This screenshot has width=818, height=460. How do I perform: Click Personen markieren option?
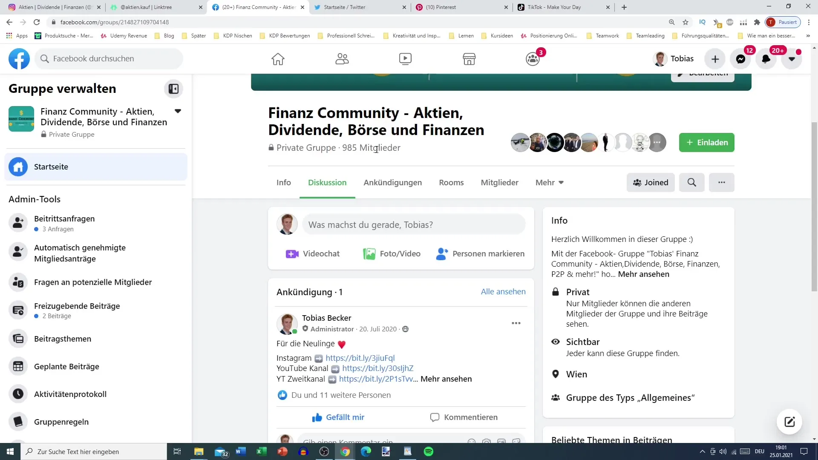(480, 253)
